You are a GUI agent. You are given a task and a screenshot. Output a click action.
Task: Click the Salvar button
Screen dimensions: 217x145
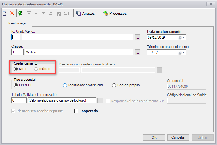(203, 137)
